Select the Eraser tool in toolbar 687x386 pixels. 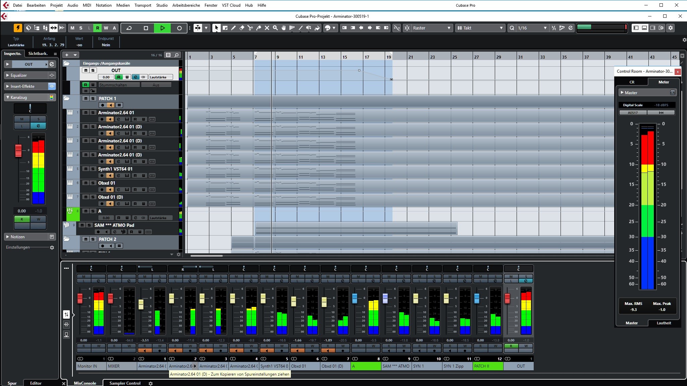point(242,28)
